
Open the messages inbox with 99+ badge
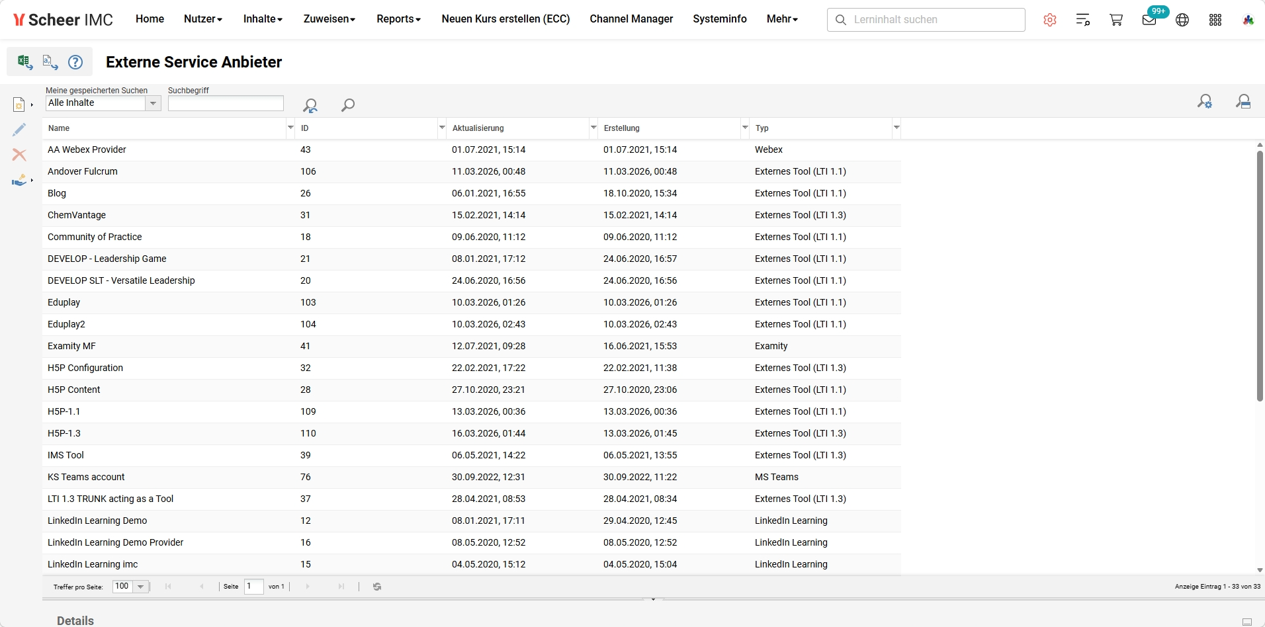[x=1150, y=20]
